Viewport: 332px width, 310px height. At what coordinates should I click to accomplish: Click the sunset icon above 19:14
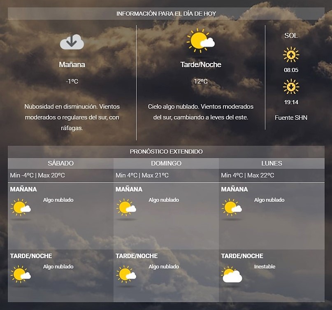coord(291,86)
